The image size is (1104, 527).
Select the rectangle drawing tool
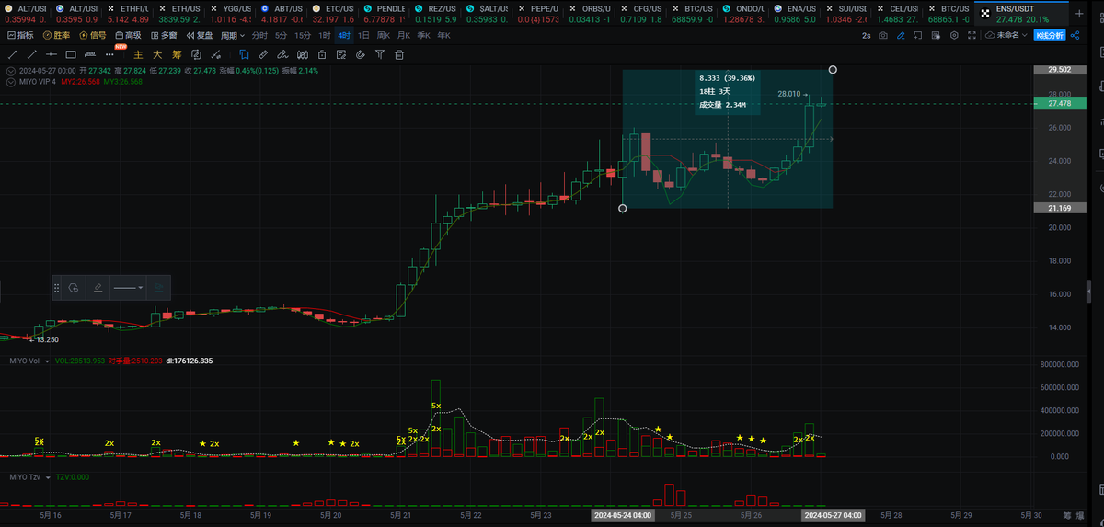click(x=71, y=54)
